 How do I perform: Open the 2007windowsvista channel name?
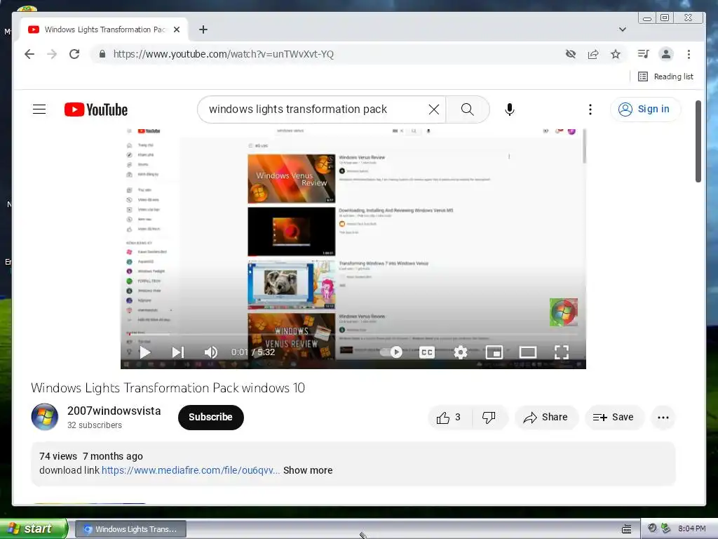(114, 411)
